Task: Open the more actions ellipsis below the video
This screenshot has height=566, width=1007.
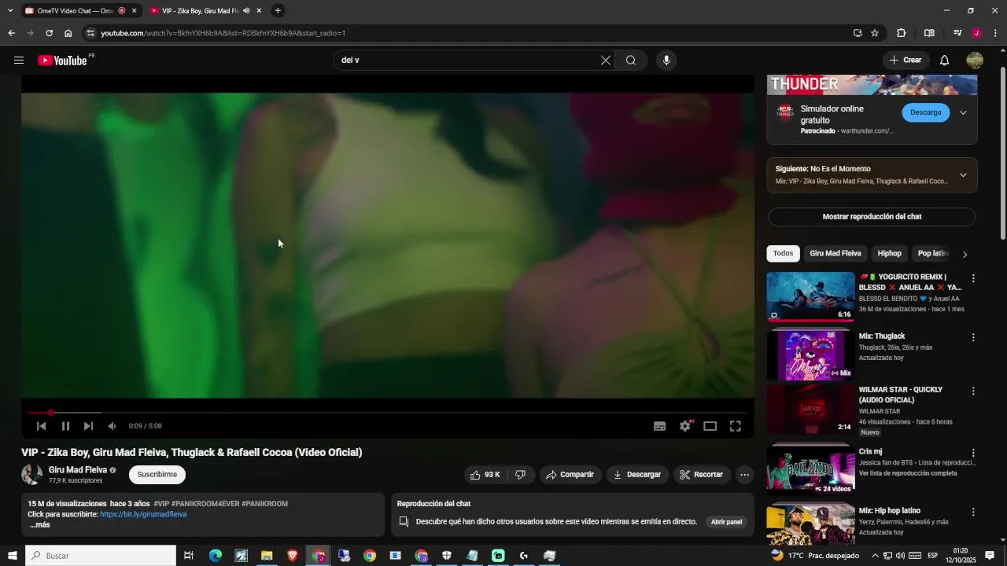Action: point(744,475)
